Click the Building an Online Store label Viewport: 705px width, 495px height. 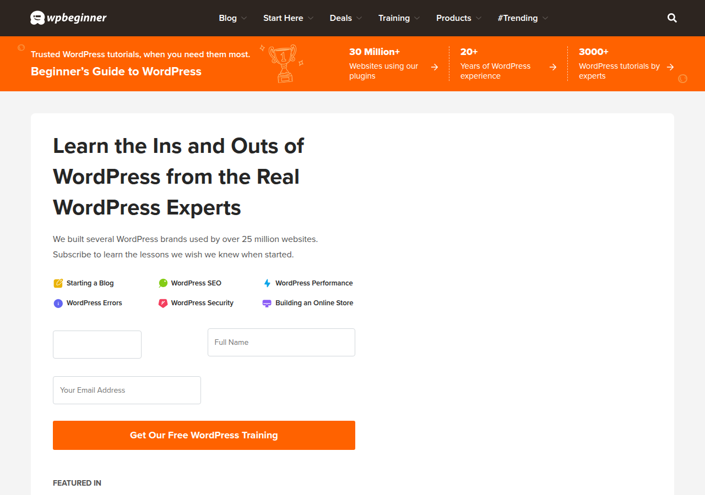pos(314,303)
